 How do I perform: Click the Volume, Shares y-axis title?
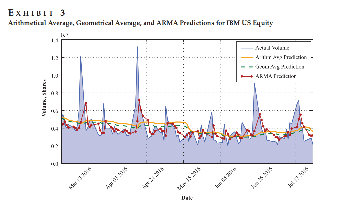click(x=44, y=98)
